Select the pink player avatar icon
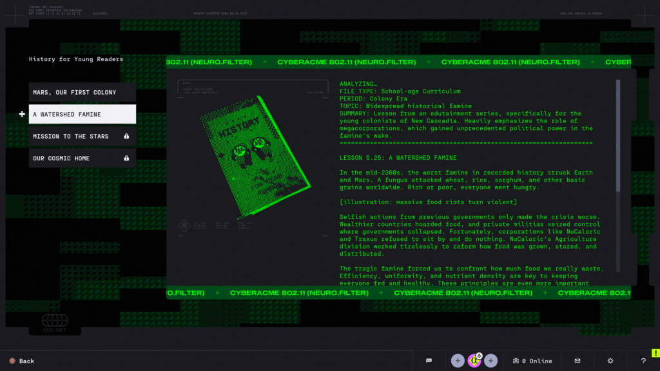 pyautogui.click(x=474, y=361)
